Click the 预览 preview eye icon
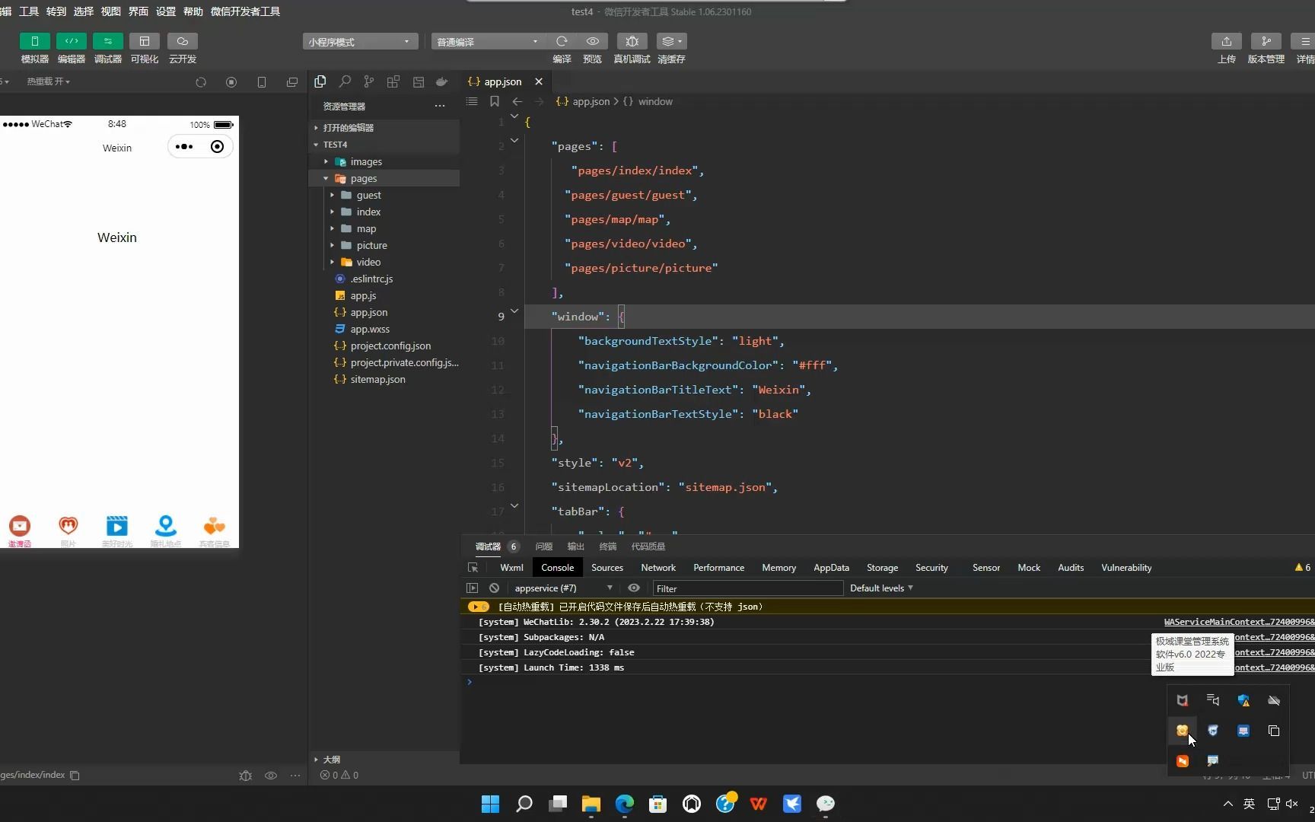This screenshot has width=1315, height=822. 592,41
